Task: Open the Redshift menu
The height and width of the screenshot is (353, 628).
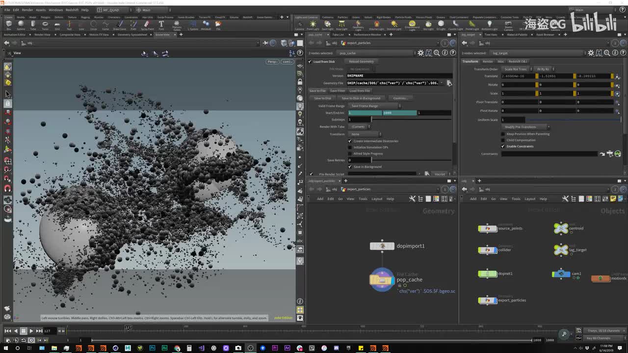Action: coord(72,10)
